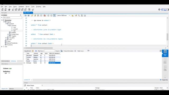
Task: Collapse the formation schema
Action: click(x=2, y=20)
